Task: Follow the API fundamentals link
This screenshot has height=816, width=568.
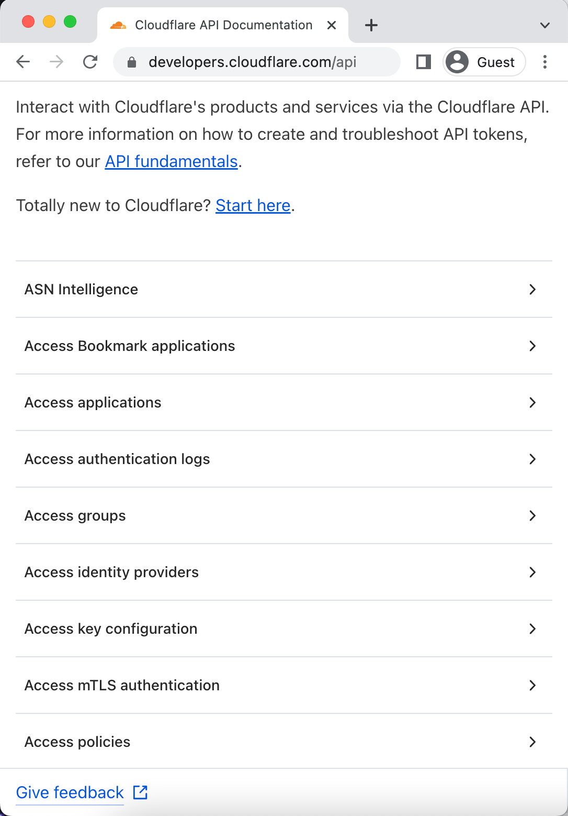Action: point(172,161)
